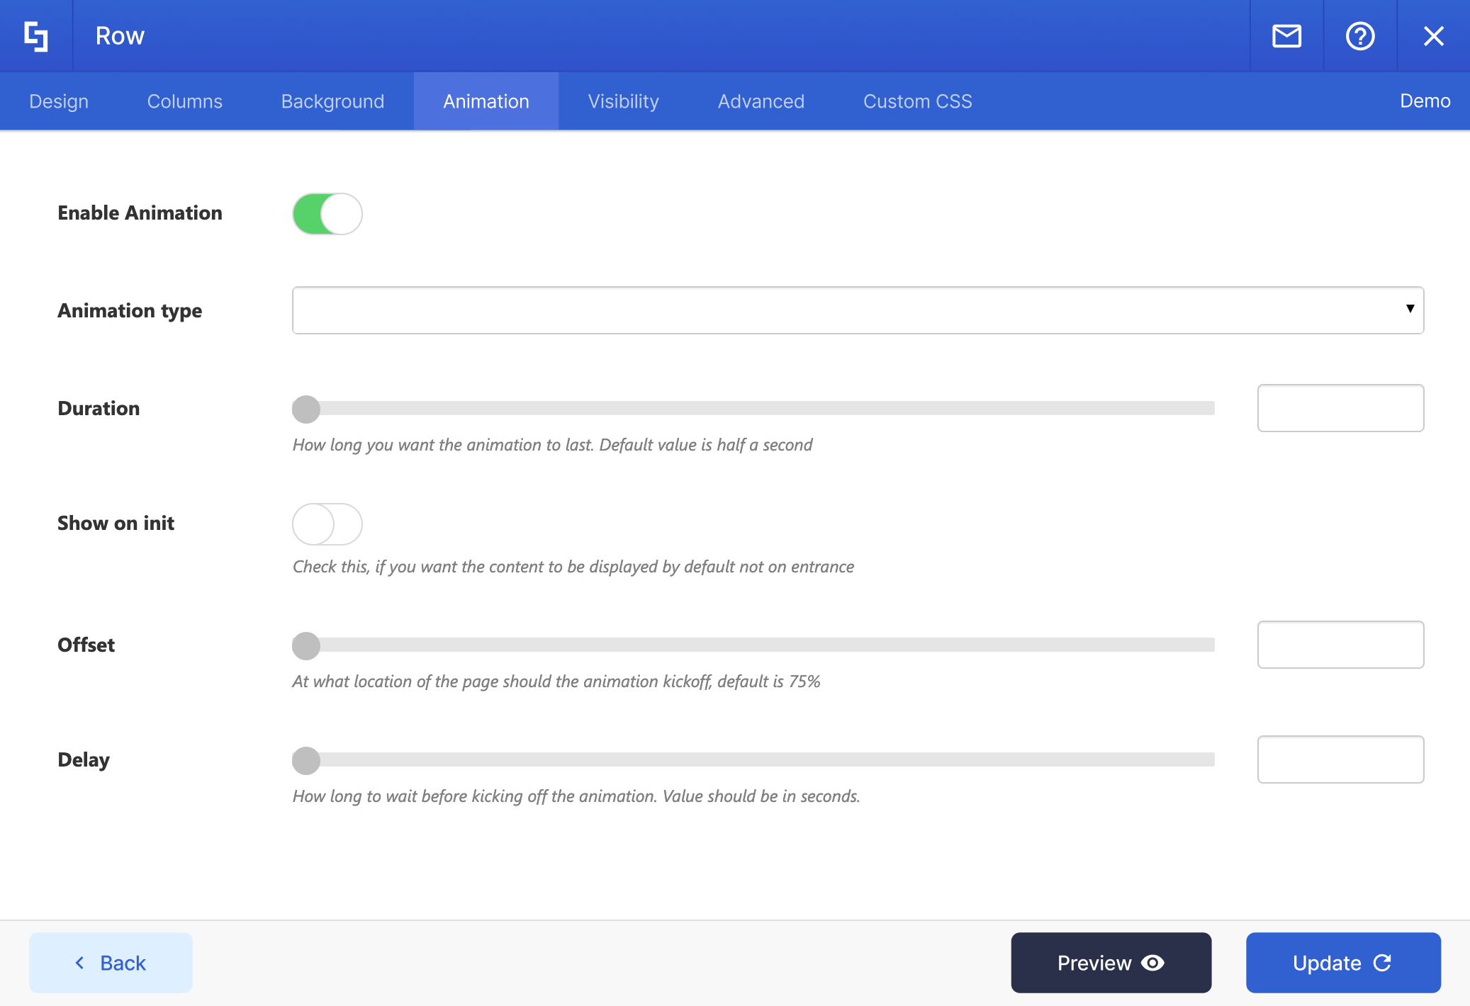Click the page builder logo icon
This screenshot has height=1006, width=1470.
point(36,36)
